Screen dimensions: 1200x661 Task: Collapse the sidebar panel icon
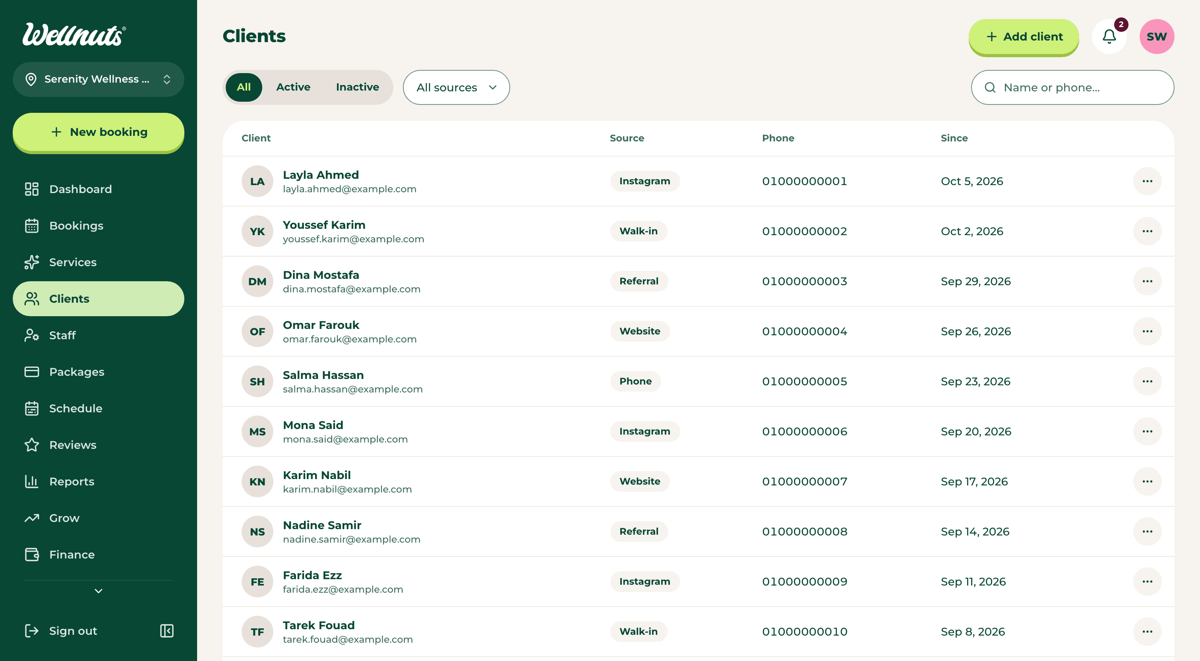tap(167, 631)
